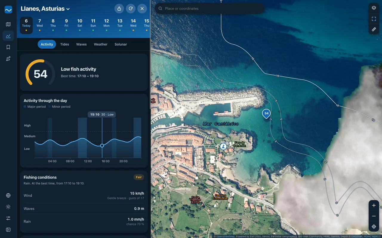Click the Place or coordinates search field

tap(210, 9)
